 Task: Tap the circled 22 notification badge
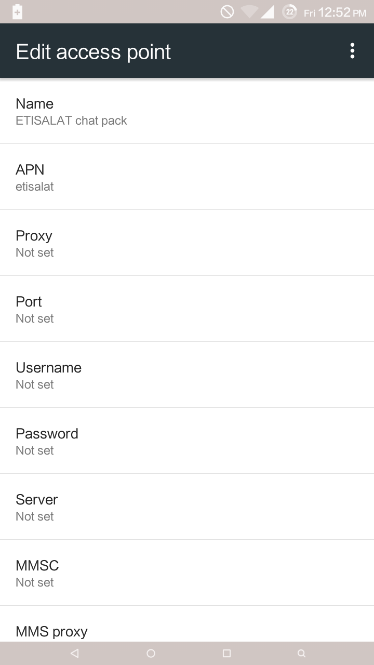[289, 12]
